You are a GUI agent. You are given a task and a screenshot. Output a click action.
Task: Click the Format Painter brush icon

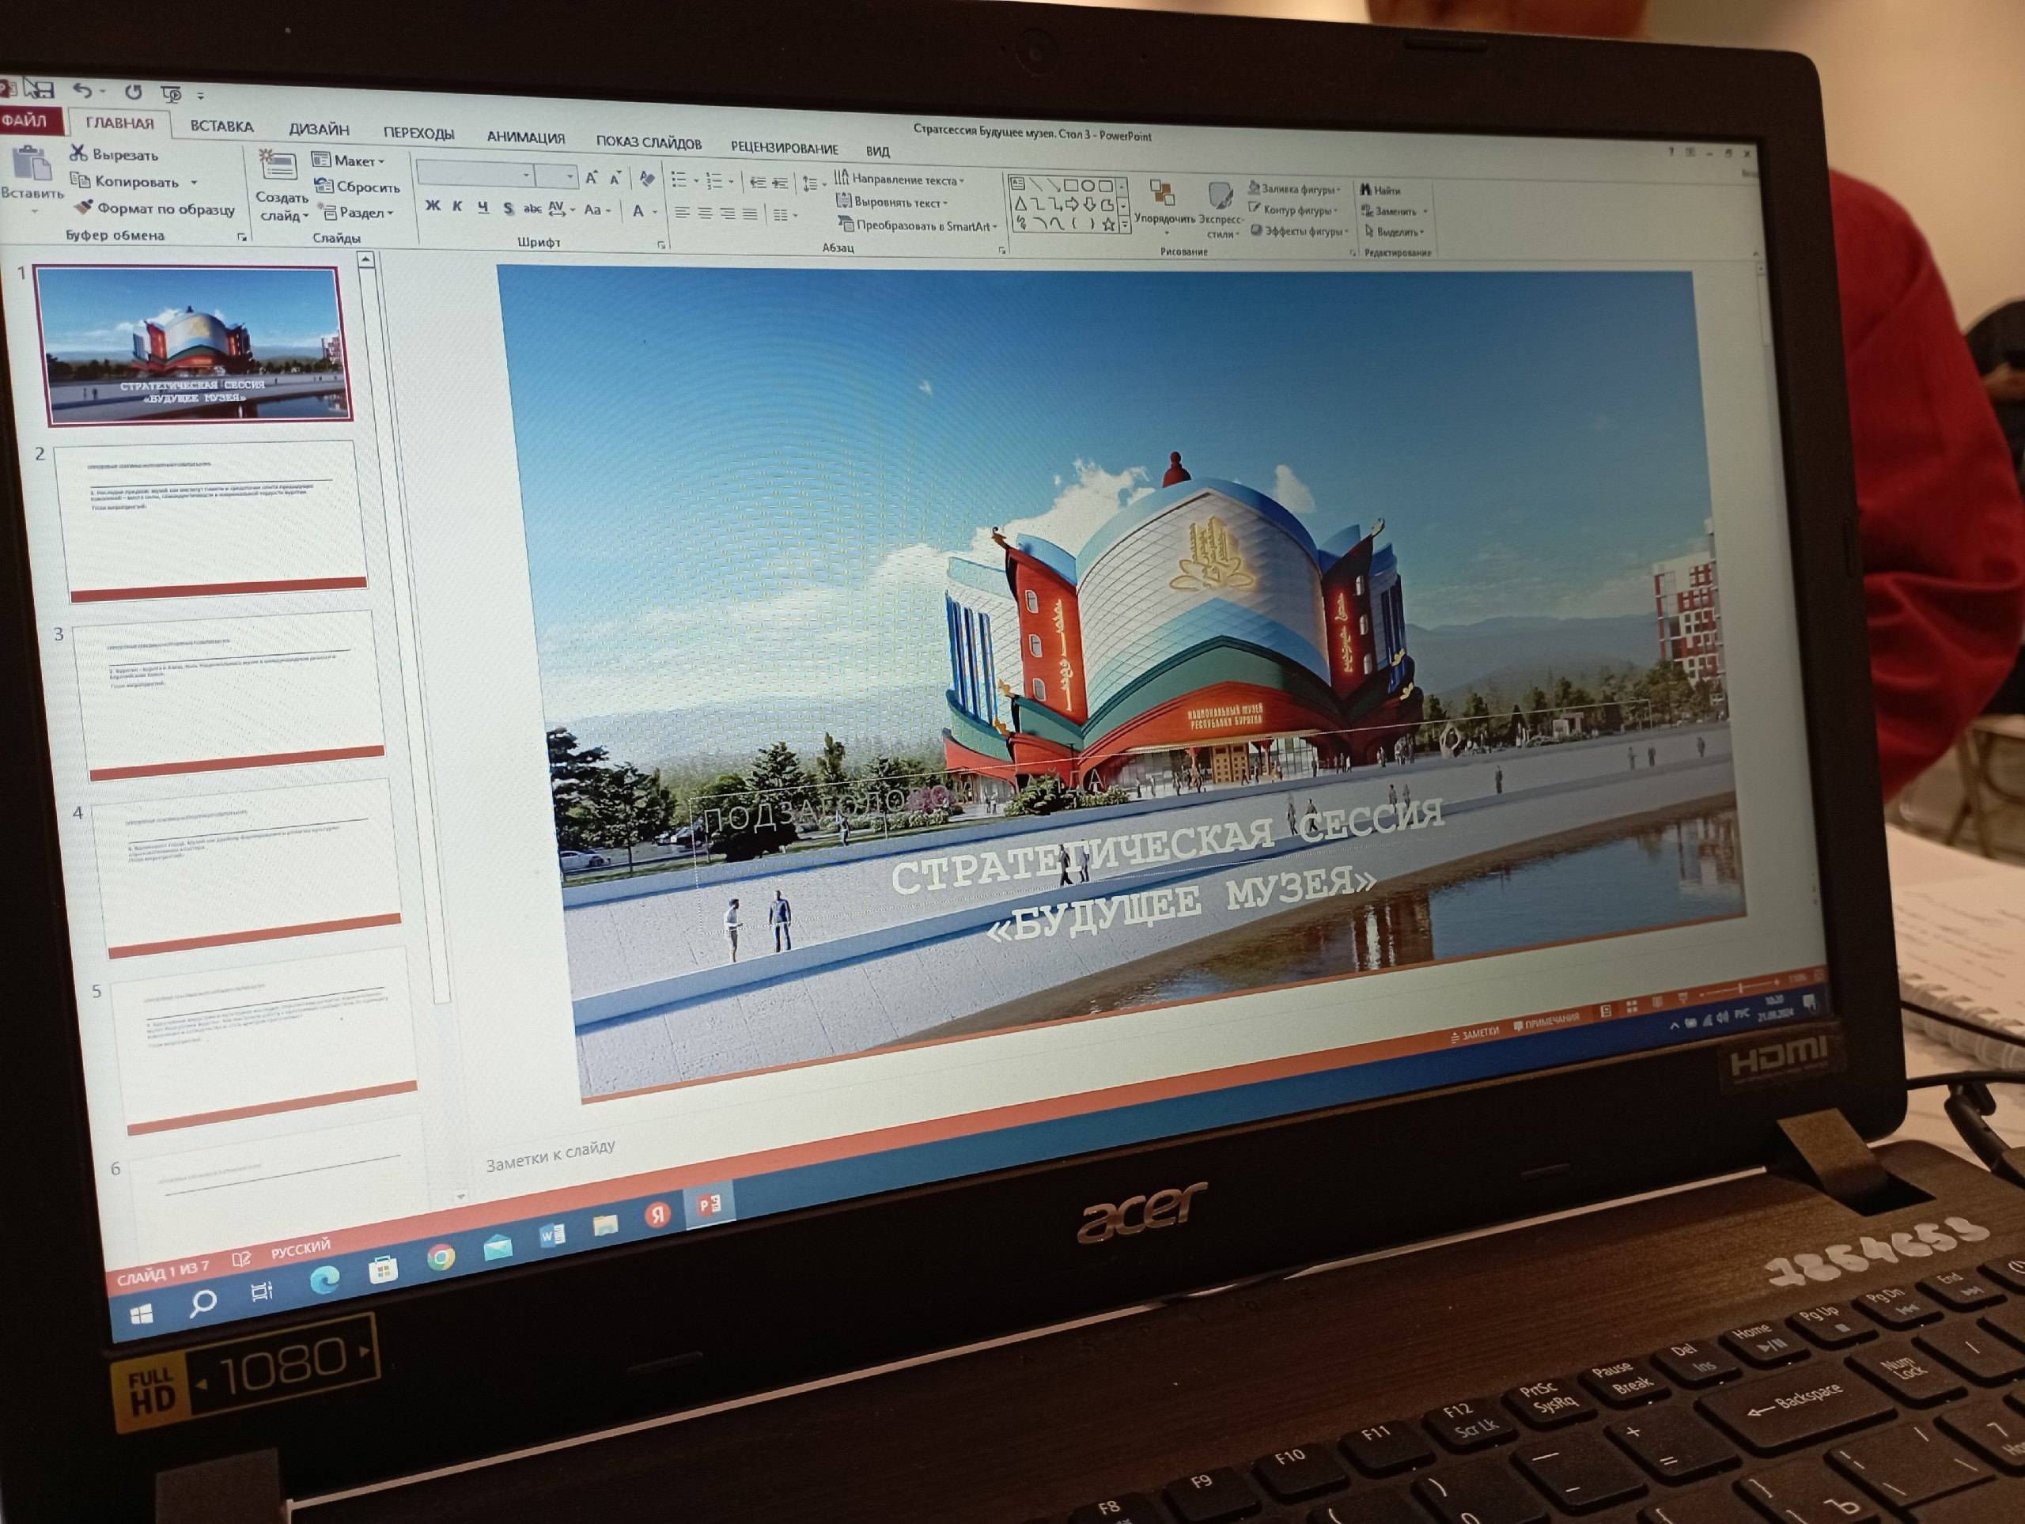coord(84,208)
